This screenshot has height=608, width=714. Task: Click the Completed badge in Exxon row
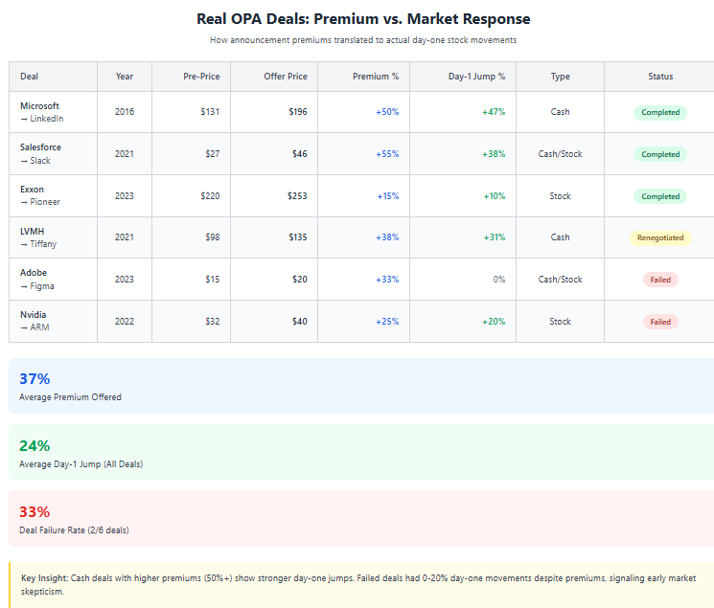pos(660,196)
